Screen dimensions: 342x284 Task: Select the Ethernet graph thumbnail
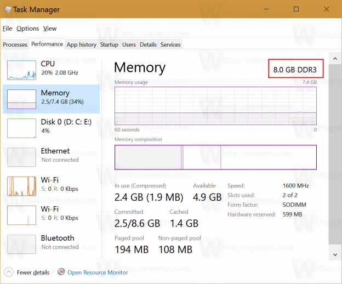point(21,157)
